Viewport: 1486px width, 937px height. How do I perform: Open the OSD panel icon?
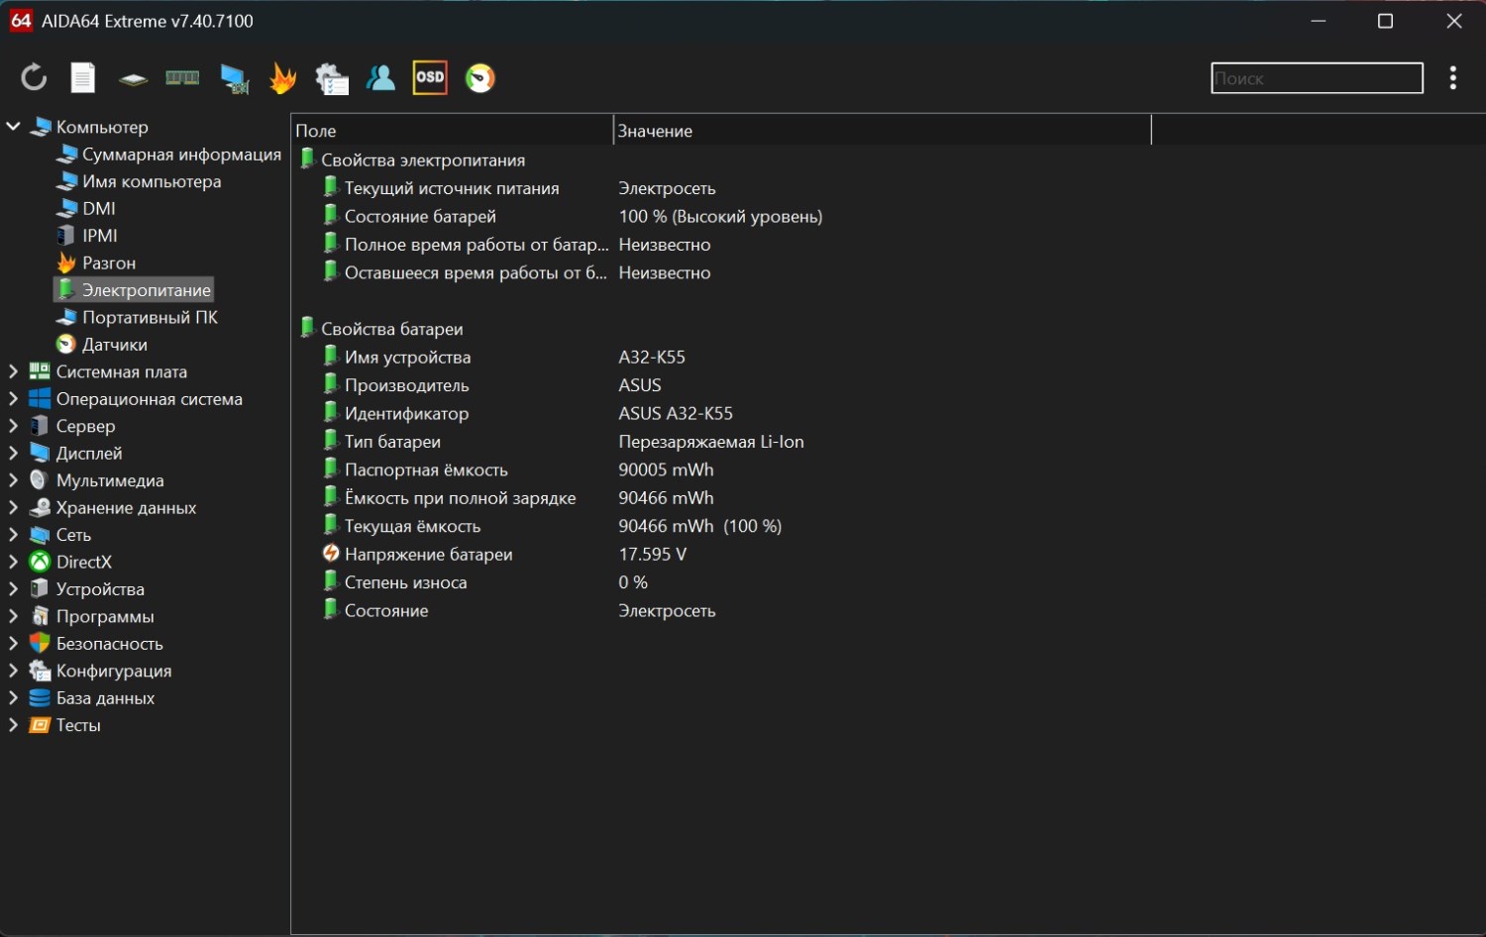(430, 77)
